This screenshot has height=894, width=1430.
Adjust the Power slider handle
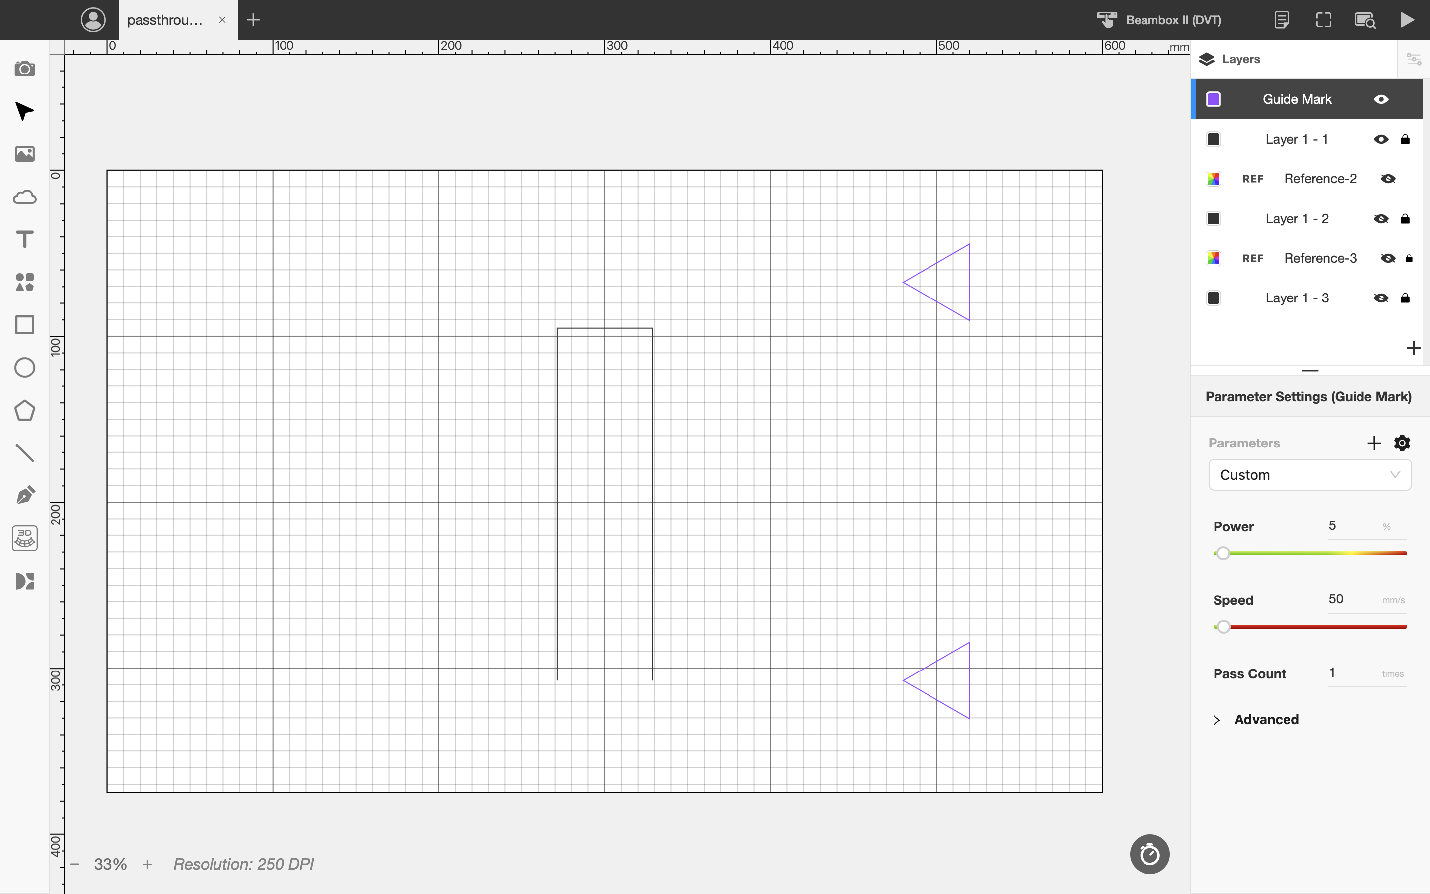coord(1223,553)
